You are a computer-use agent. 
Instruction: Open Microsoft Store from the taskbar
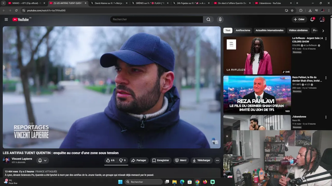click(x=190, y=182)
